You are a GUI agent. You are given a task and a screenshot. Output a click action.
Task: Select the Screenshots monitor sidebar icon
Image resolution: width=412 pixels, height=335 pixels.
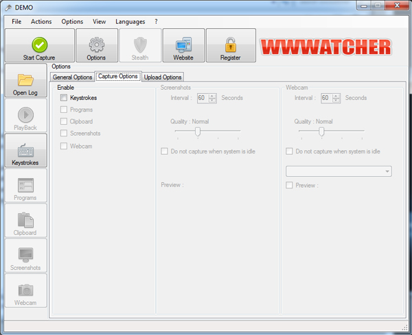(x=25, y=256)
